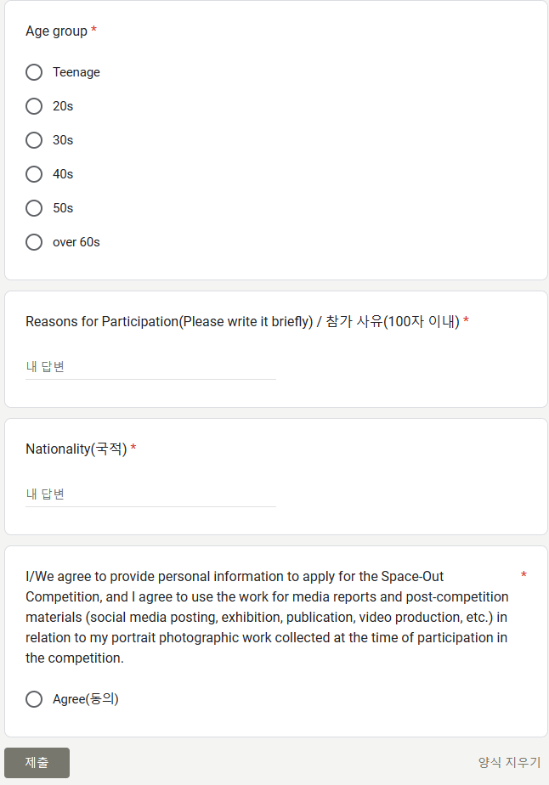This screenshot has height=785, width=549.
Task: Select the 30s radio button
Action: tap(33, 140)
